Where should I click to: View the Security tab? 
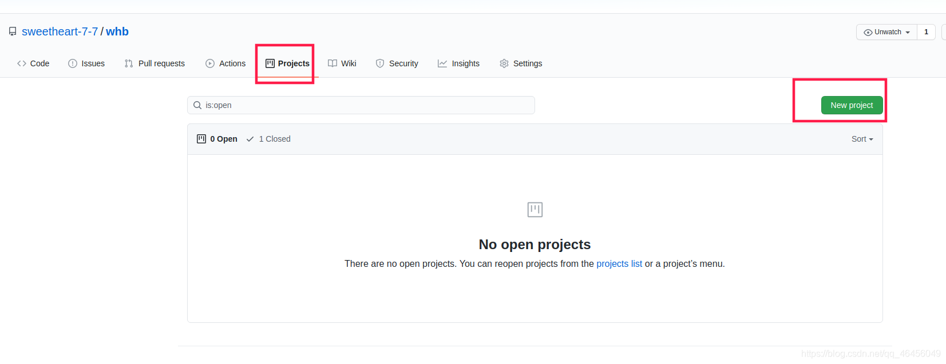tap(397, 63)
